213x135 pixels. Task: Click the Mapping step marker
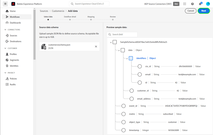click(x=91, y=20)
